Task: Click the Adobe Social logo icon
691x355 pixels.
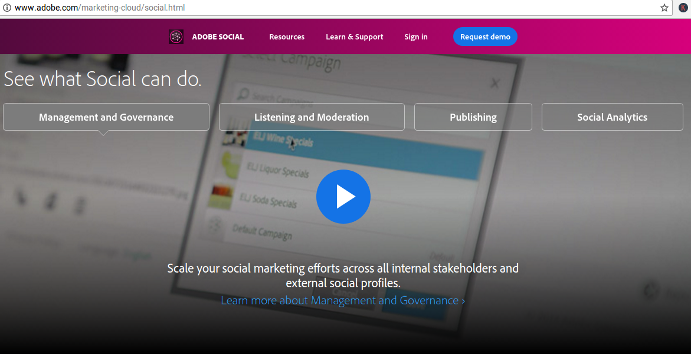Action: point(175,36)
